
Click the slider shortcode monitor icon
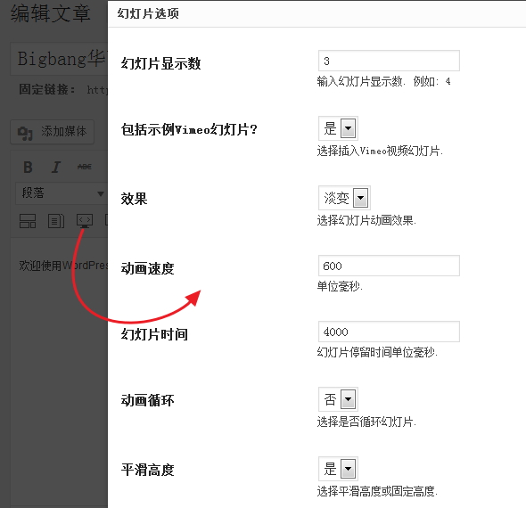(x=85, y=221)
